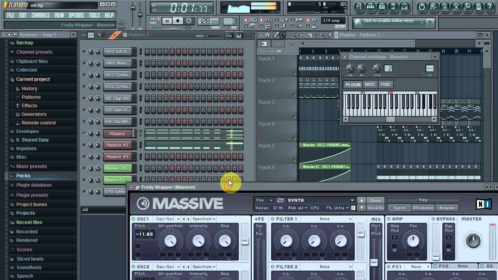Open OSC1 Spectrum mode dropdown
Image resolution: width=498 pixels, height=280 pixels.
[x=204, y=219]
